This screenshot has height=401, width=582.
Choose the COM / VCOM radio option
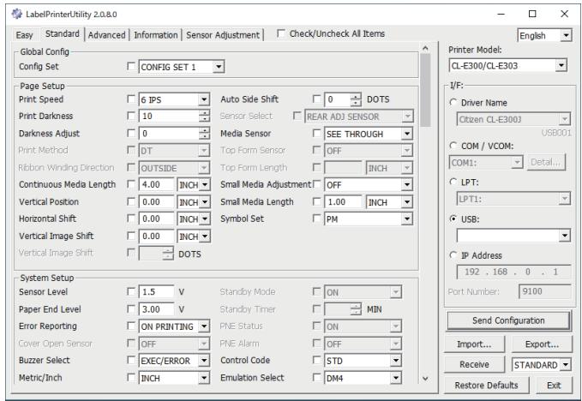(453, 146)
